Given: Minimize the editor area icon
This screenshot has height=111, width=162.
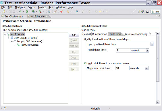Looking at the screenshot, I should point(157,16).
